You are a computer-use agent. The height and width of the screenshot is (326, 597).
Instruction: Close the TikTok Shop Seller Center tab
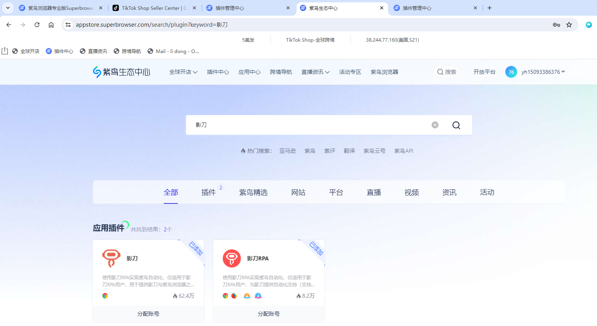tap(194, 8)
